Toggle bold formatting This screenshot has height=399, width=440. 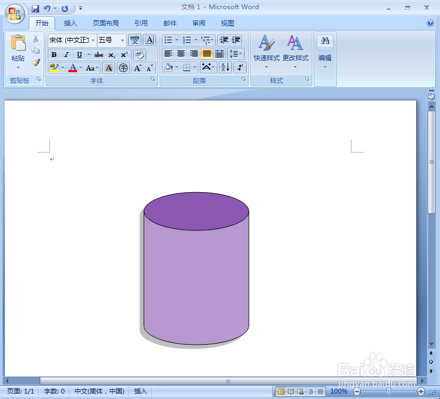(54, 55)
